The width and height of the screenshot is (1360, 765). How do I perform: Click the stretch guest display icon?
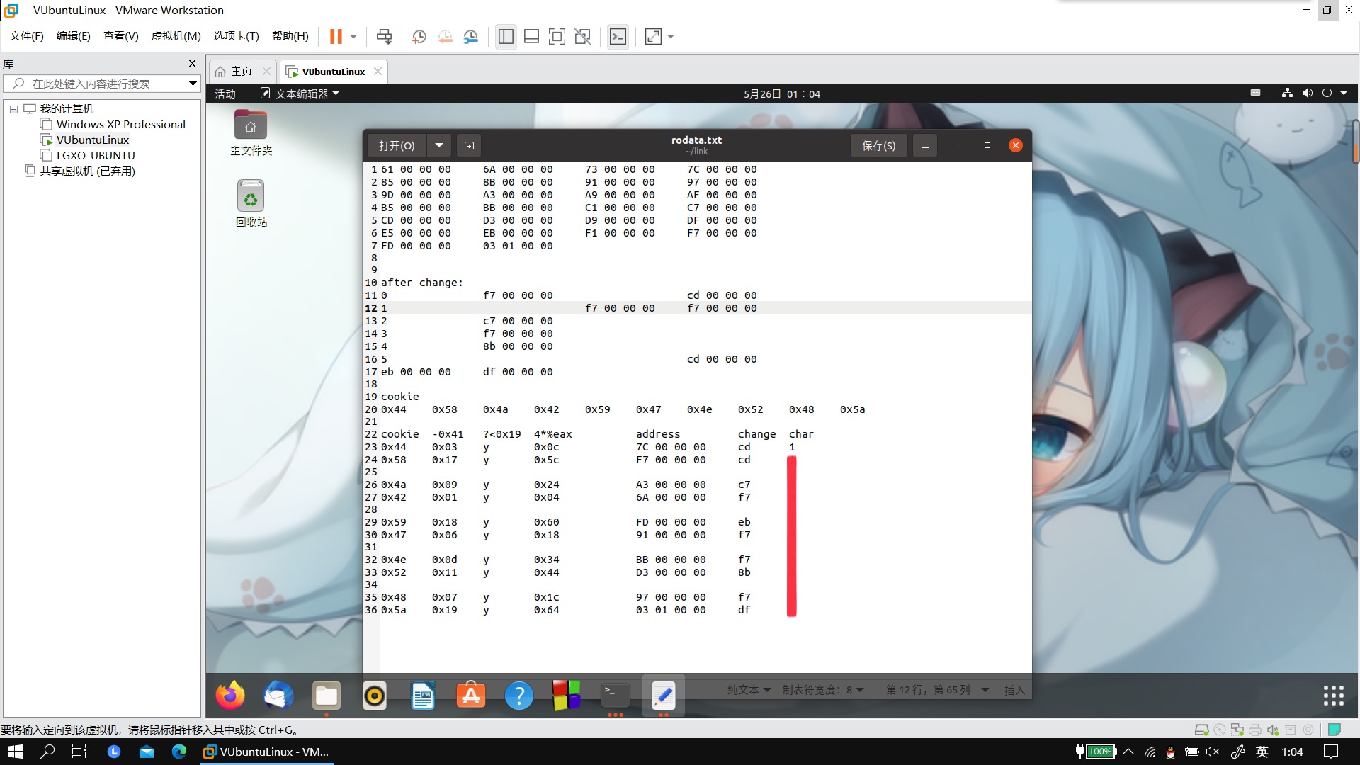653,36
